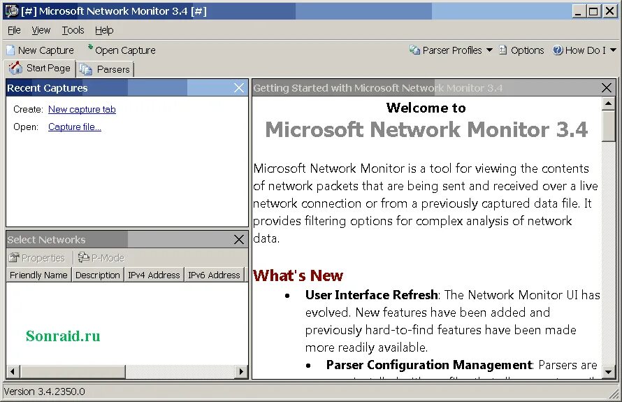This screenshot has width=622, height=402.
Task: Click the Start Page tab house icon
Action: (x=16, y=69)
